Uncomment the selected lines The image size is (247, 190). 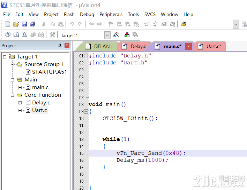click(172, 24)
